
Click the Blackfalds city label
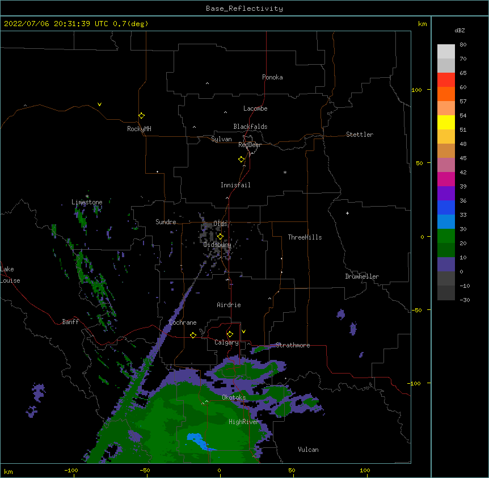250,127
